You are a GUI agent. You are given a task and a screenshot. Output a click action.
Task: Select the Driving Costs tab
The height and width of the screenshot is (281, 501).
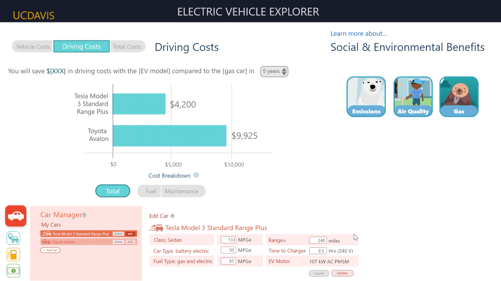point(81,46)
